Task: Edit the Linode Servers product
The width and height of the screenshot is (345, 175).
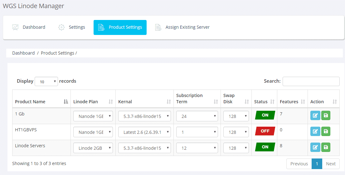Action: click(x=315, y=147)
